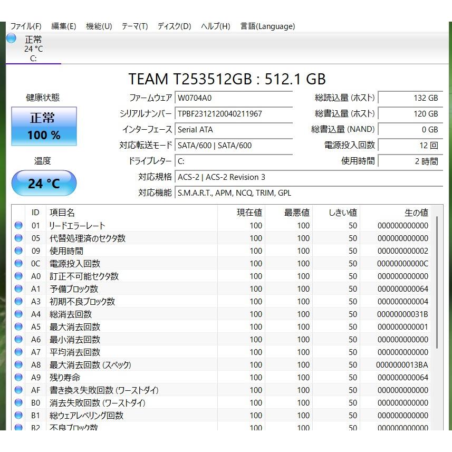Image resolution: width=452 pixels, height=452 pixels.
Task: Open the ヘルプ(H) menu
Action: [215, 26]
